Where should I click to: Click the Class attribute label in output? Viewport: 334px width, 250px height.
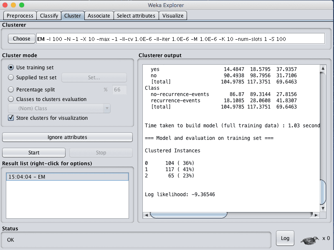tap(152, 88)
